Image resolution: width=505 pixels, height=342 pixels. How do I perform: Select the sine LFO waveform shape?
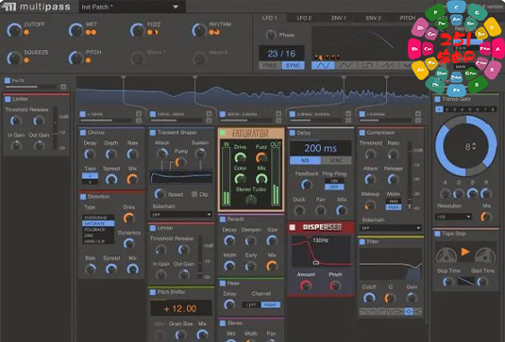coord(323,65)
